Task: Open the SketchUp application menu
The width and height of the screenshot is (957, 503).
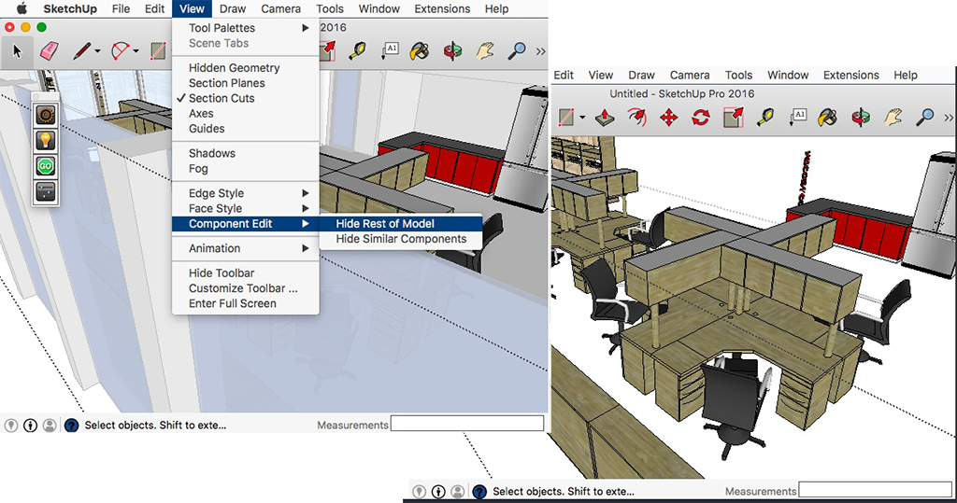Action: 70,9
